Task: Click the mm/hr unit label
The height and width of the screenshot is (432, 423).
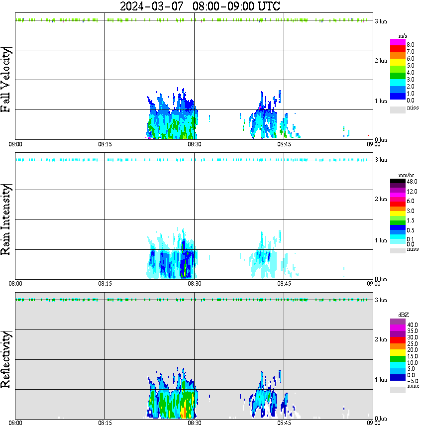Action: 406,175
